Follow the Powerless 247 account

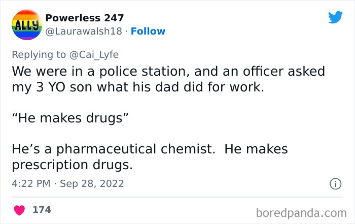click(x=148, y=31)
